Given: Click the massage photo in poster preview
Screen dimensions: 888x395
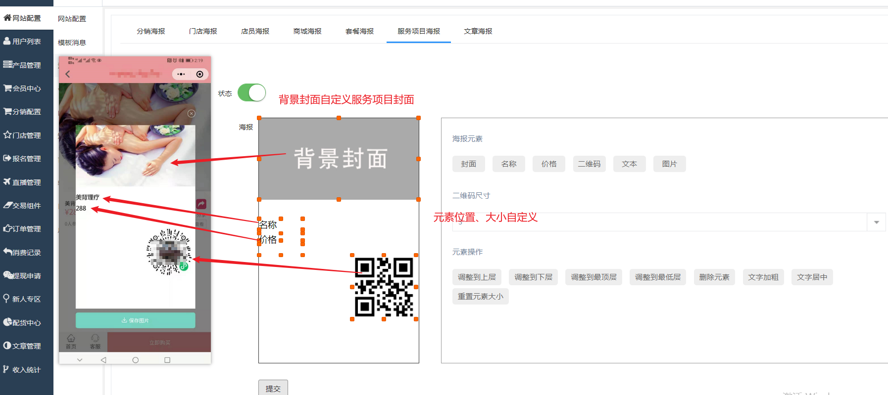Looking at the screenshot, I should pyautogui.click(x=135, y=155).
